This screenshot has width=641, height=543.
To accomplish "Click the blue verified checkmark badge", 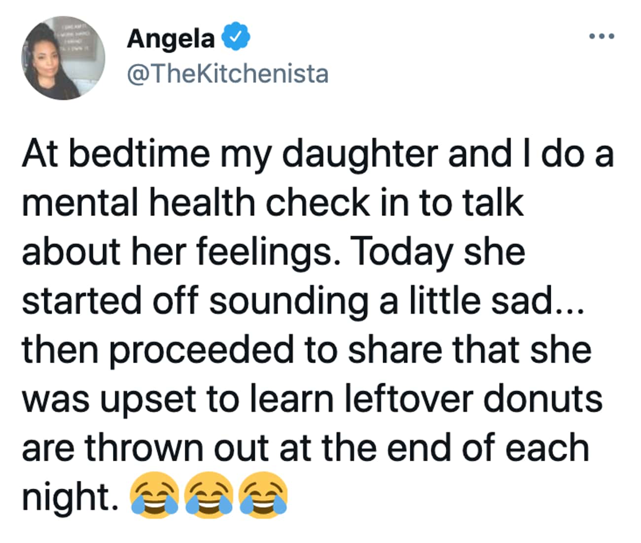I will [x=236, y=37].
